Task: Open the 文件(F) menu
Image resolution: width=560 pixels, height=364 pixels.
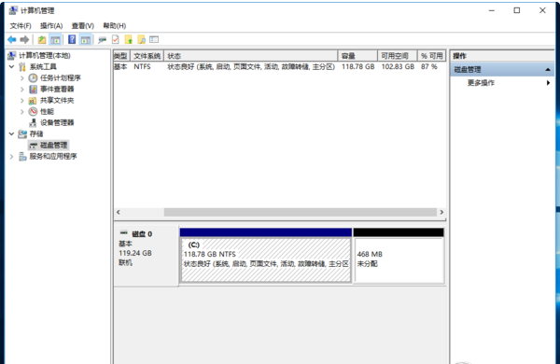Action: (21, 26)
